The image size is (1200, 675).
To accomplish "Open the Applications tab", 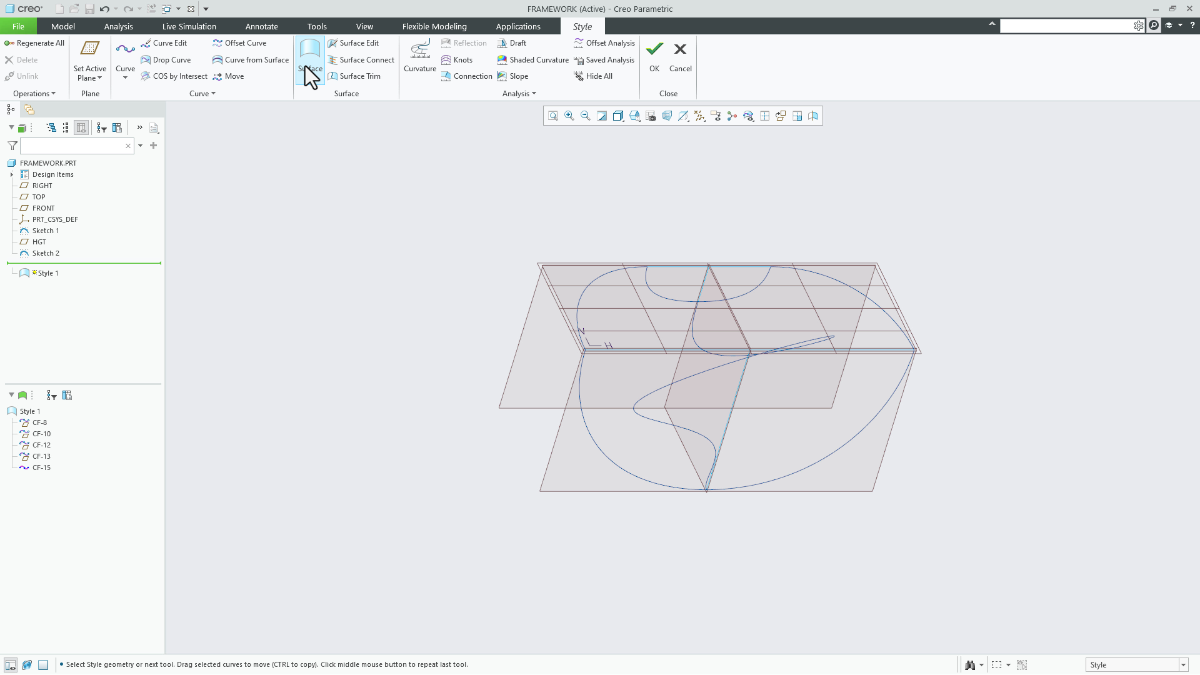I will pos(518,26).
